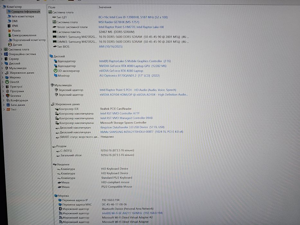
Task: Click the Значення column header
Action: coord(105,7)
